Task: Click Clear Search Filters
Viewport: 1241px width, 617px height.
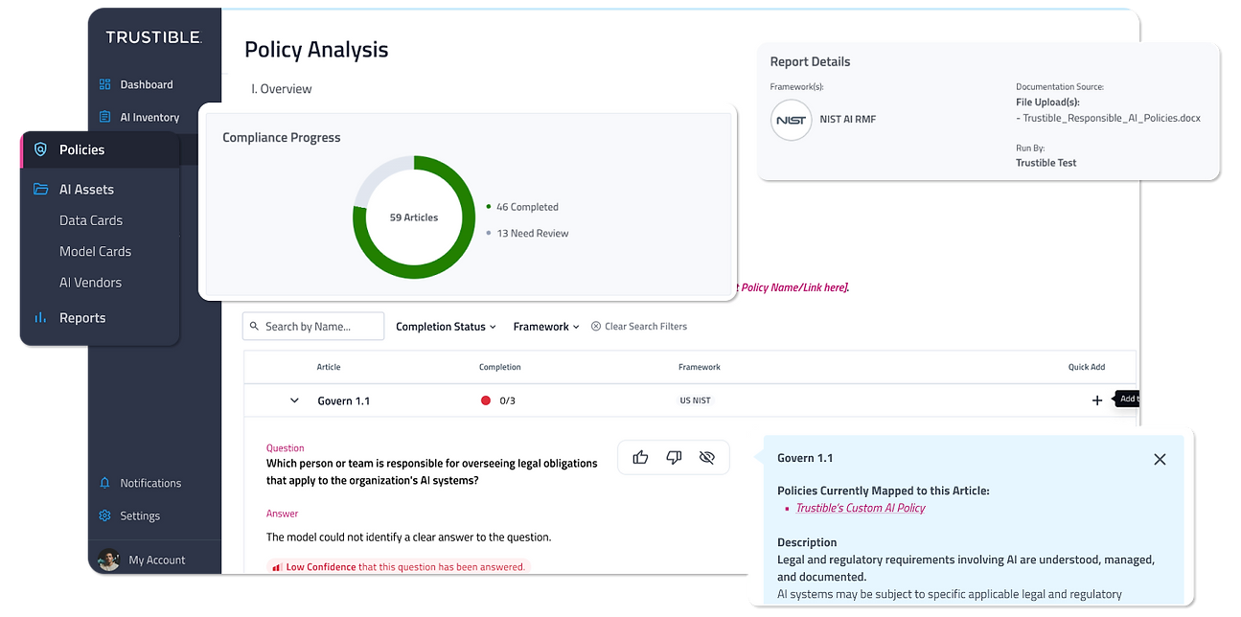Action: [639, 327]
